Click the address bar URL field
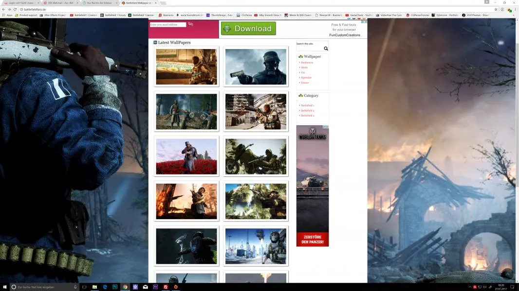Image resolution: width=519 pixels, height=291 pixels. point(258,10)
